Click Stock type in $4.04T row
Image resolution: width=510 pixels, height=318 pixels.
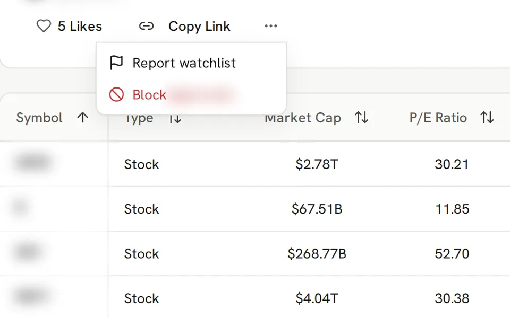[x=141, y=298]
